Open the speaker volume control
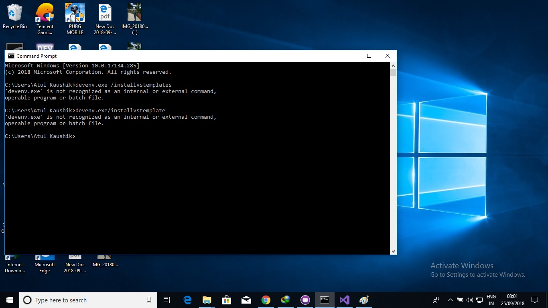Image resolution: width=548 pixels, height=308 pixels. tap(469, 300)
